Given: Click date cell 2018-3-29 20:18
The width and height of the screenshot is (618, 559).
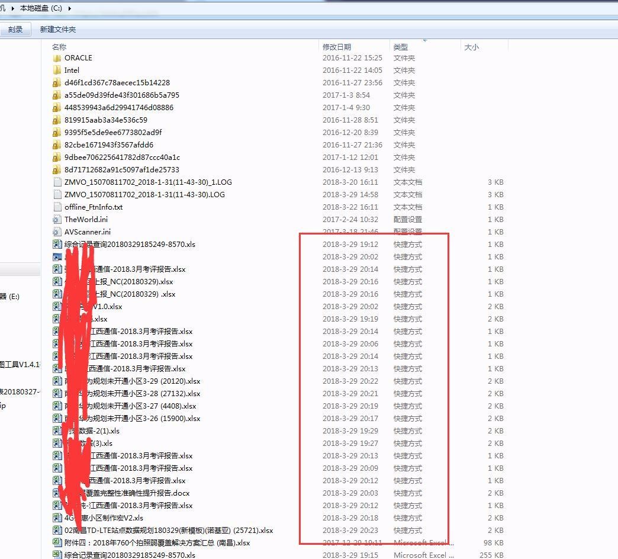Looking at the screenshot, I should pyautogui.click(x=350, y=518).
